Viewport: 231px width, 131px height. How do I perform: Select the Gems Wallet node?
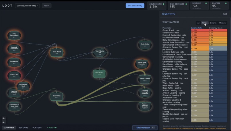click(56, 53)
